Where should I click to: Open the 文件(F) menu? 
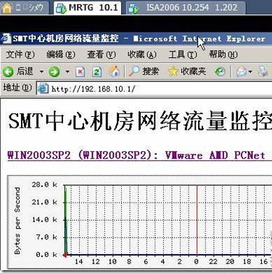(x=20, y=54)
